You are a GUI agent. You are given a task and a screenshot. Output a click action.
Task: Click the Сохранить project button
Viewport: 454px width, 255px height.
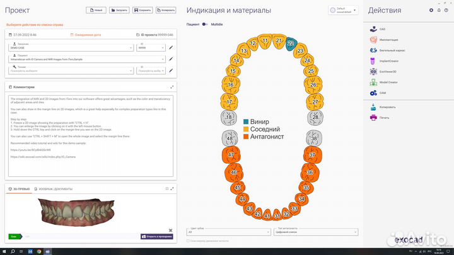point(143,10)
